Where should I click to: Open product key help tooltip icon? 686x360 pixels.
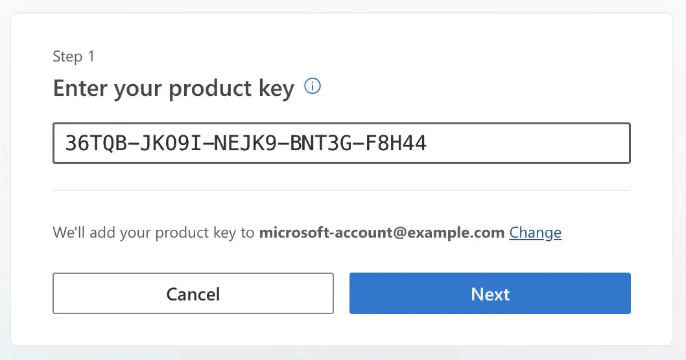pyautogui.click(x=313, y=87)
